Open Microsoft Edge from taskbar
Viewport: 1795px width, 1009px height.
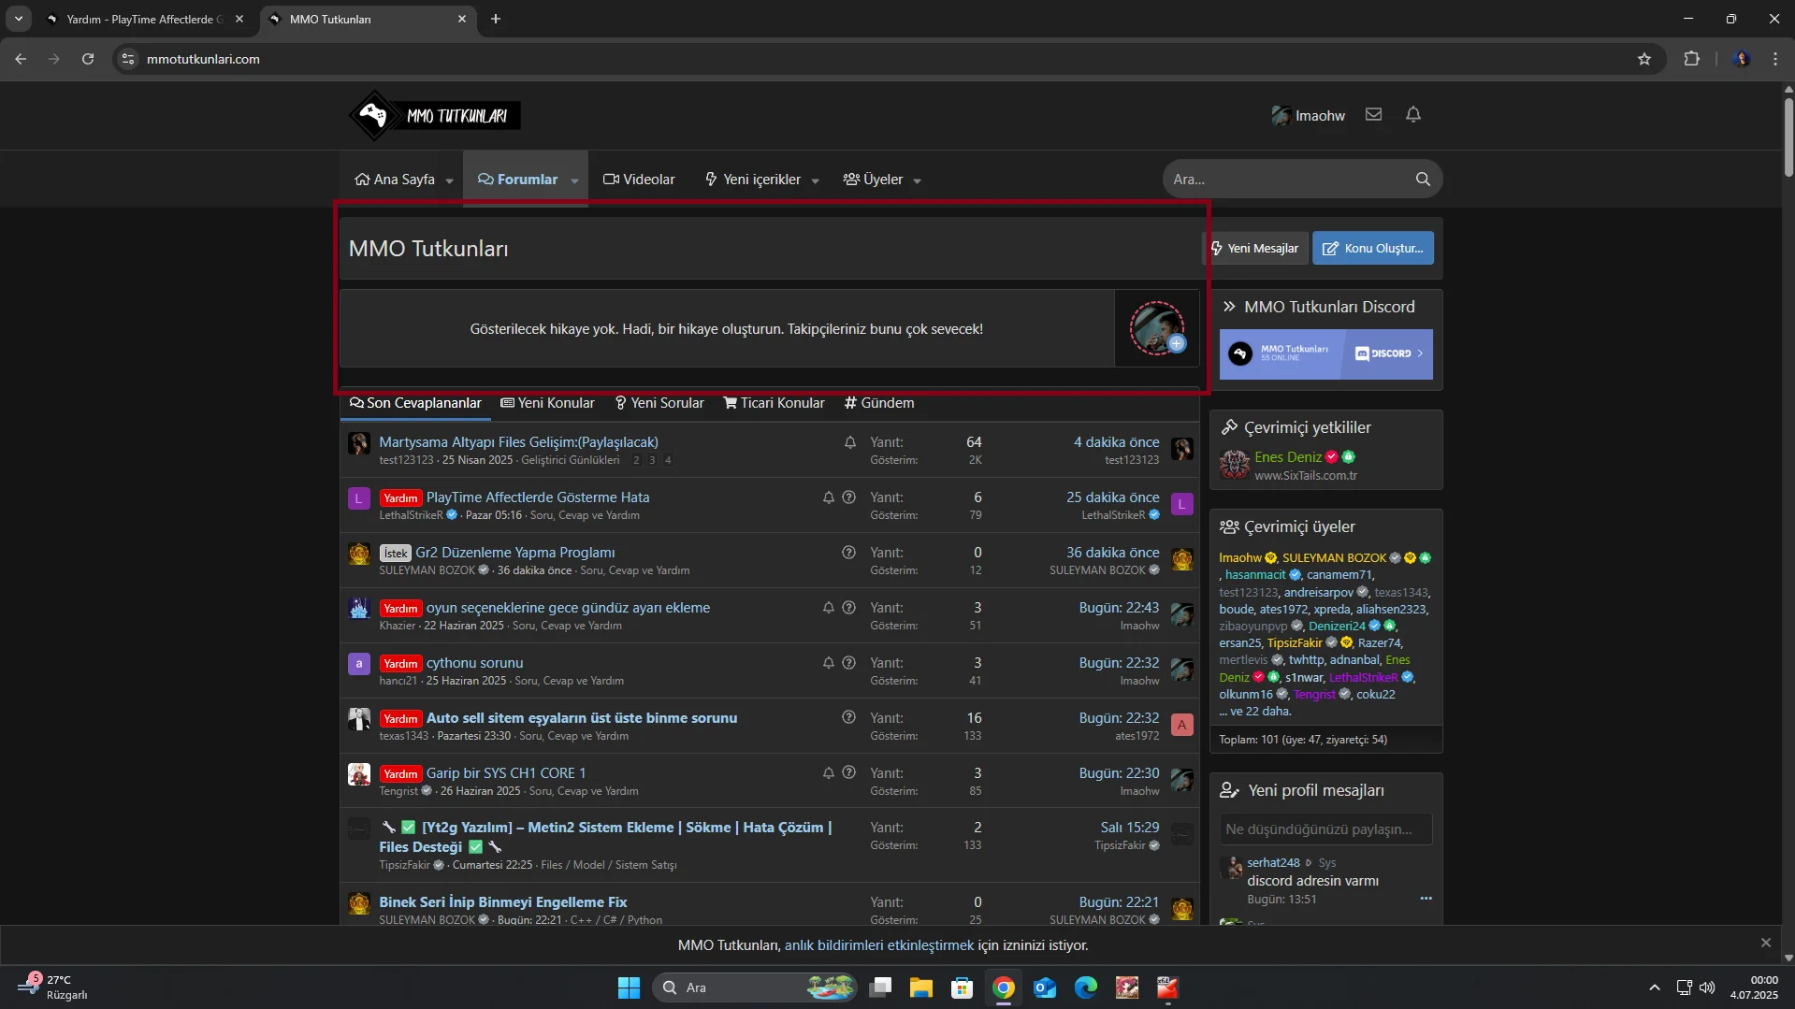[1086, 987]
